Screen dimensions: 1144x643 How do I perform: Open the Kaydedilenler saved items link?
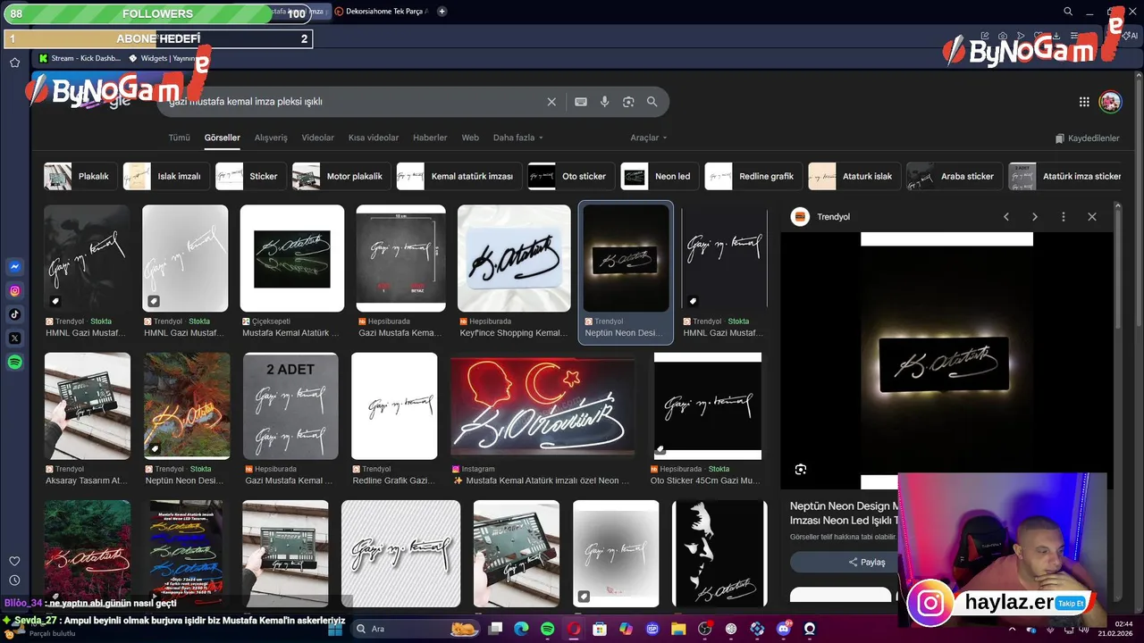(x=1087, y=138)
